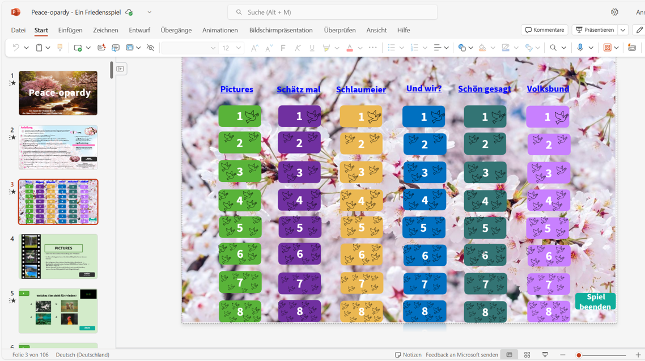The height and width of the screenshot is (361, 645).
Task: Switch to slide sorter grid view
Action: click(x=527, y=355)
